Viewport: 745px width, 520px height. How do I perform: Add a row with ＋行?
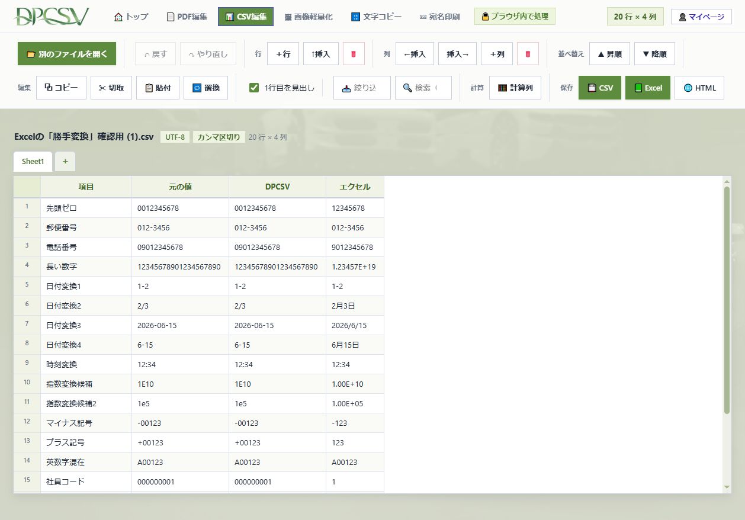[283, 54]
